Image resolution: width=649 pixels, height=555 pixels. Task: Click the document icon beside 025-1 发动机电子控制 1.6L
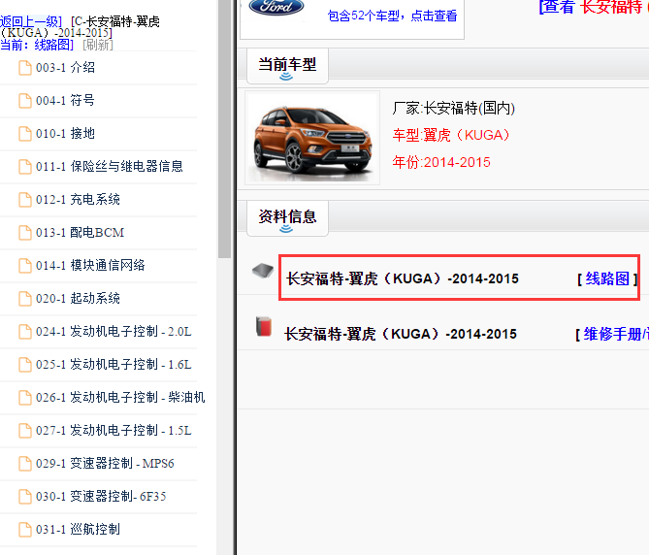[x=25, y=365]
